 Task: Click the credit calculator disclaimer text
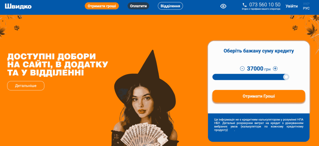coord(259,125)
